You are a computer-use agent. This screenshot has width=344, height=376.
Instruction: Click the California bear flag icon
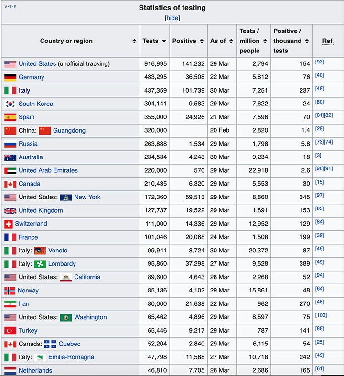tap(66, 277)
